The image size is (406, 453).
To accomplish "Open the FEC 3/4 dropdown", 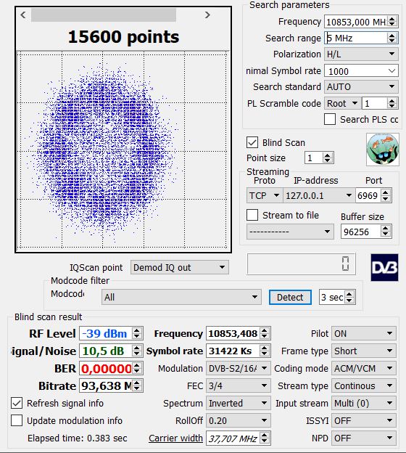I will click(238, 385).
